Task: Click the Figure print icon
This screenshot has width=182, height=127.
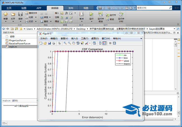Action: point(53,43)
